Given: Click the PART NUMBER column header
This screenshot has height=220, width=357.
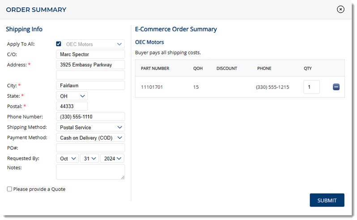Looking at the screenshot, I should tap(155, 68).
